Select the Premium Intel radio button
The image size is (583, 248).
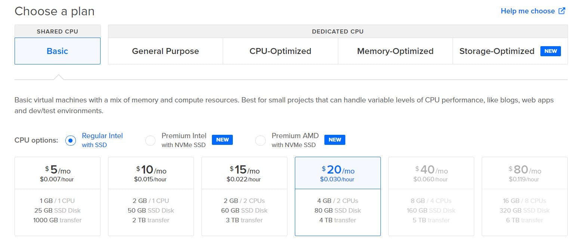pyautogui.click(x=150, y=140)
